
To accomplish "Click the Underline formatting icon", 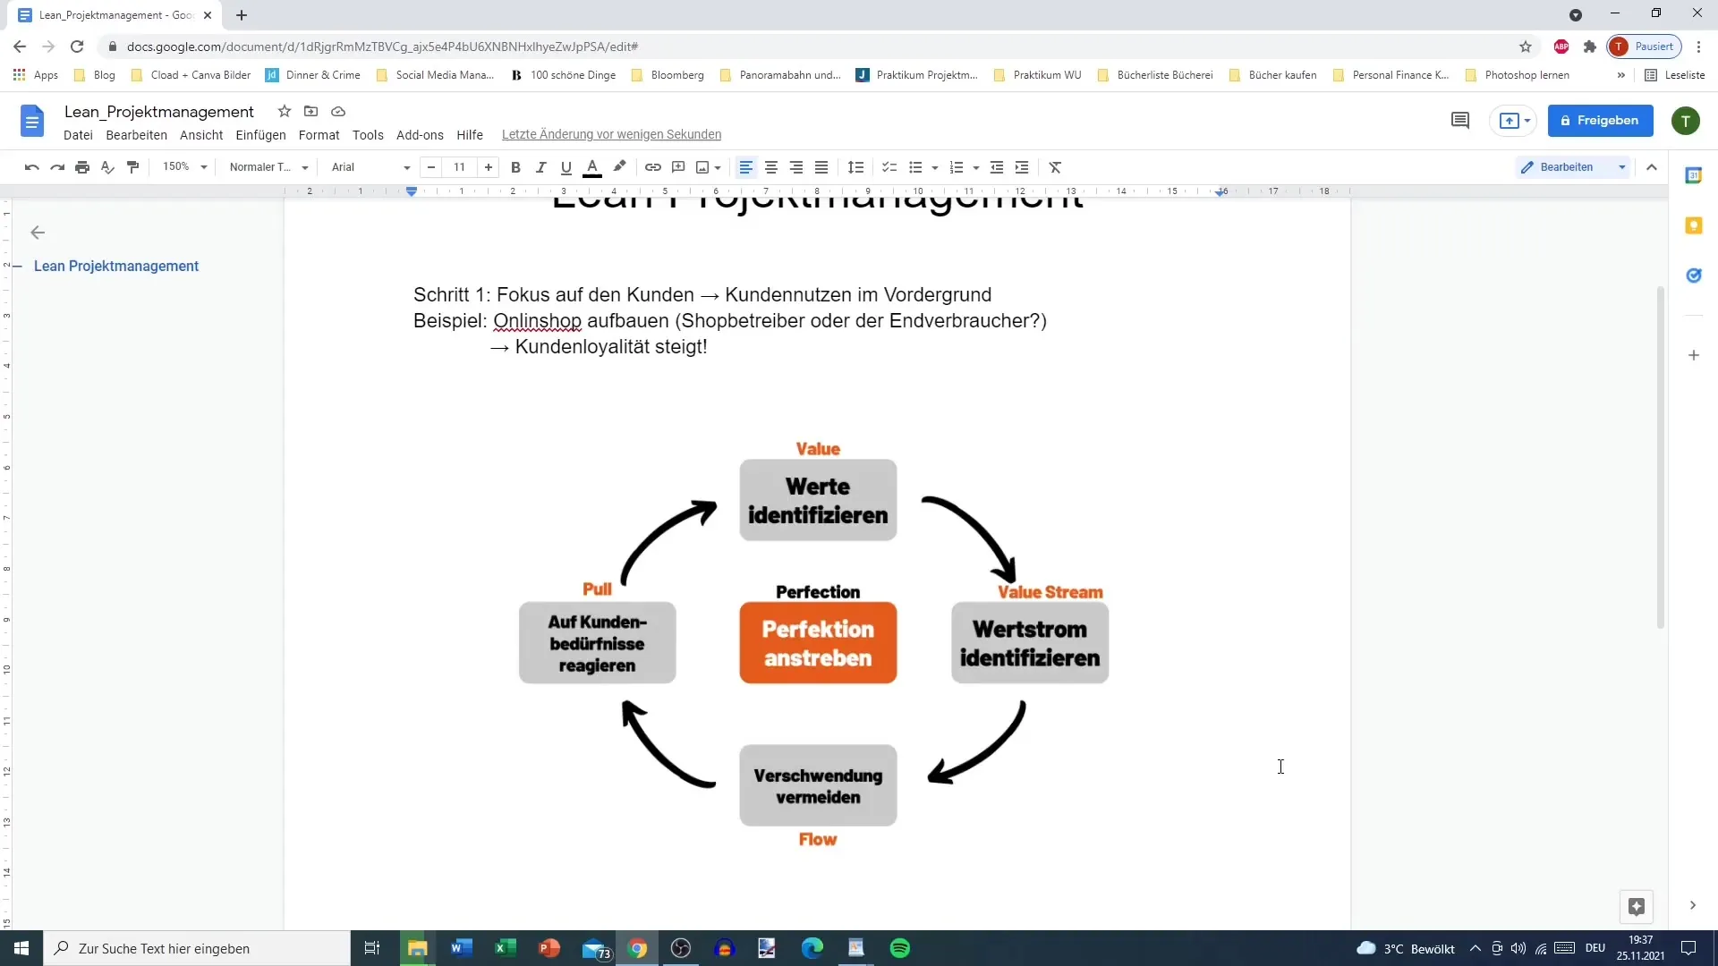I will coord(566,167).
